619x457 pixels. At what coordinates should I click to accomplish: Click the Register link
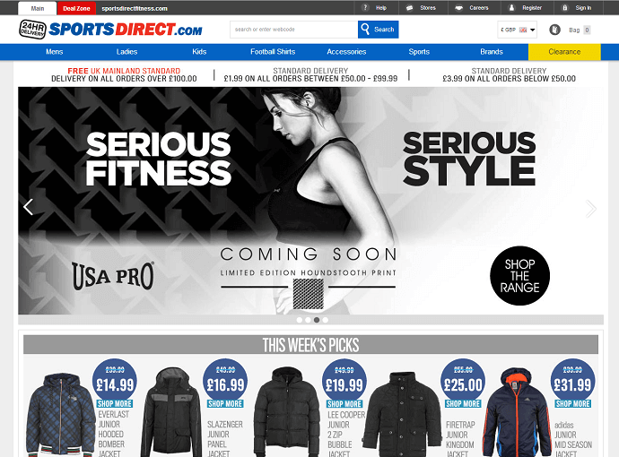pos(532,8)
